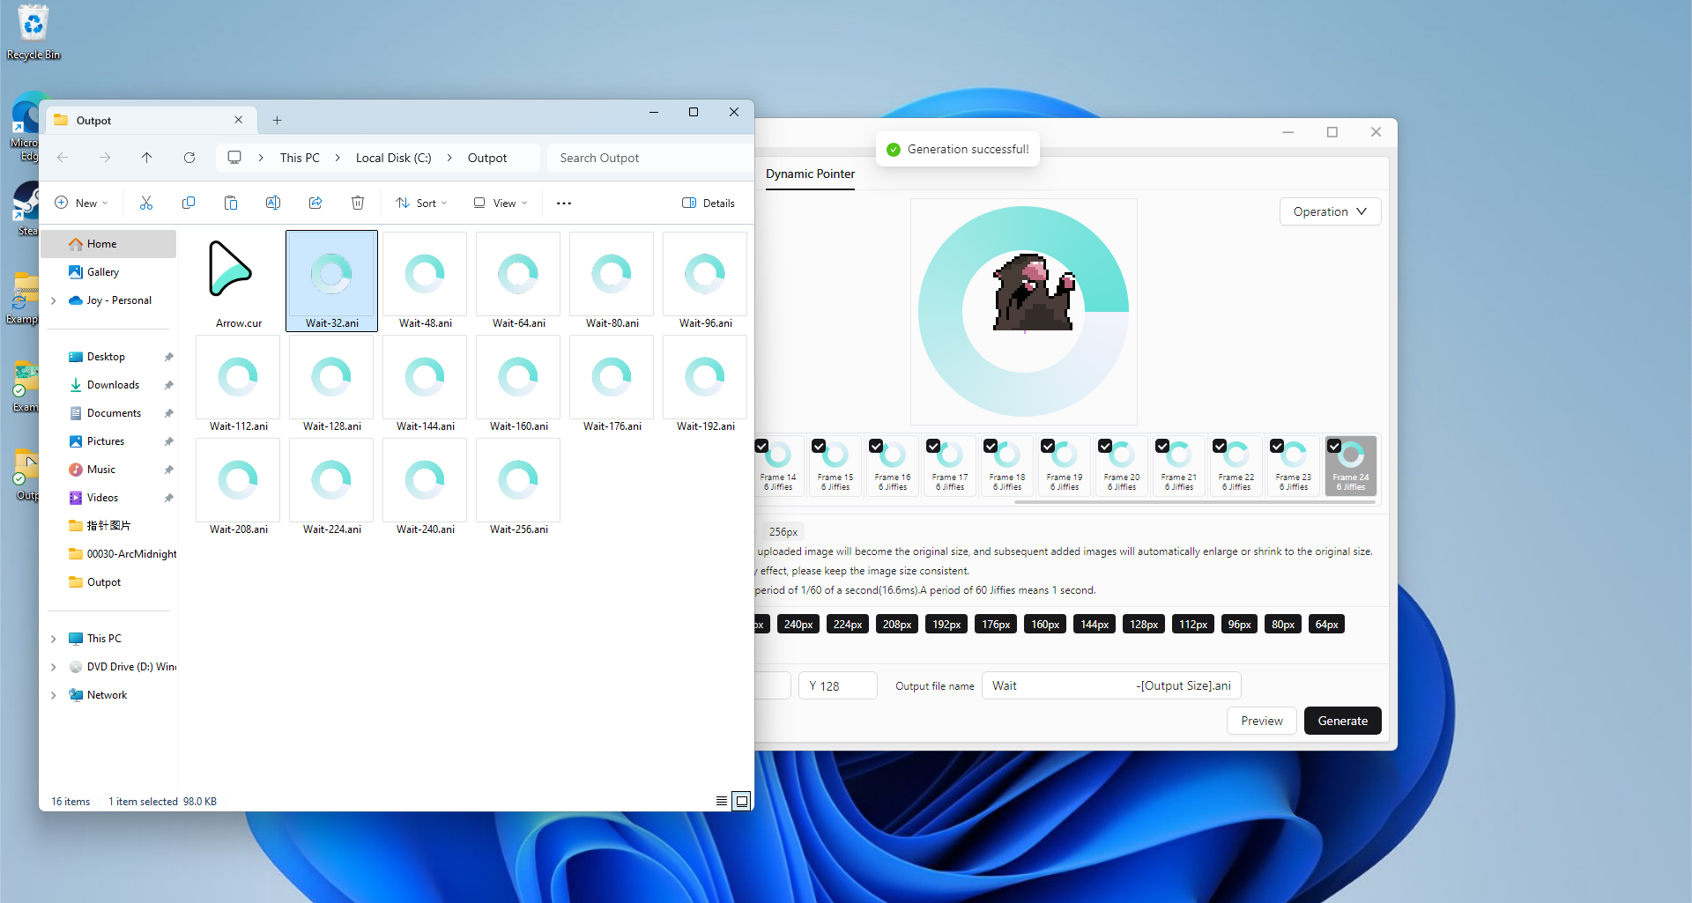
Task: Select the Wait-128.ani file thumbnail
Action: pos(332,380)
